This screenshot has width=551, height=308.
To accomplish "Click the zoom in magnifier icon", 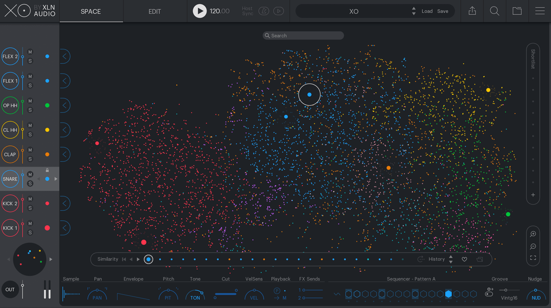I will [533, 234].
